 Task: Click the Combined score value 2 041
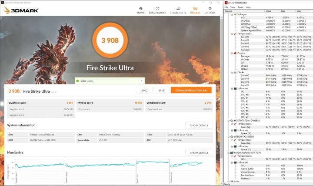[208, 103]
